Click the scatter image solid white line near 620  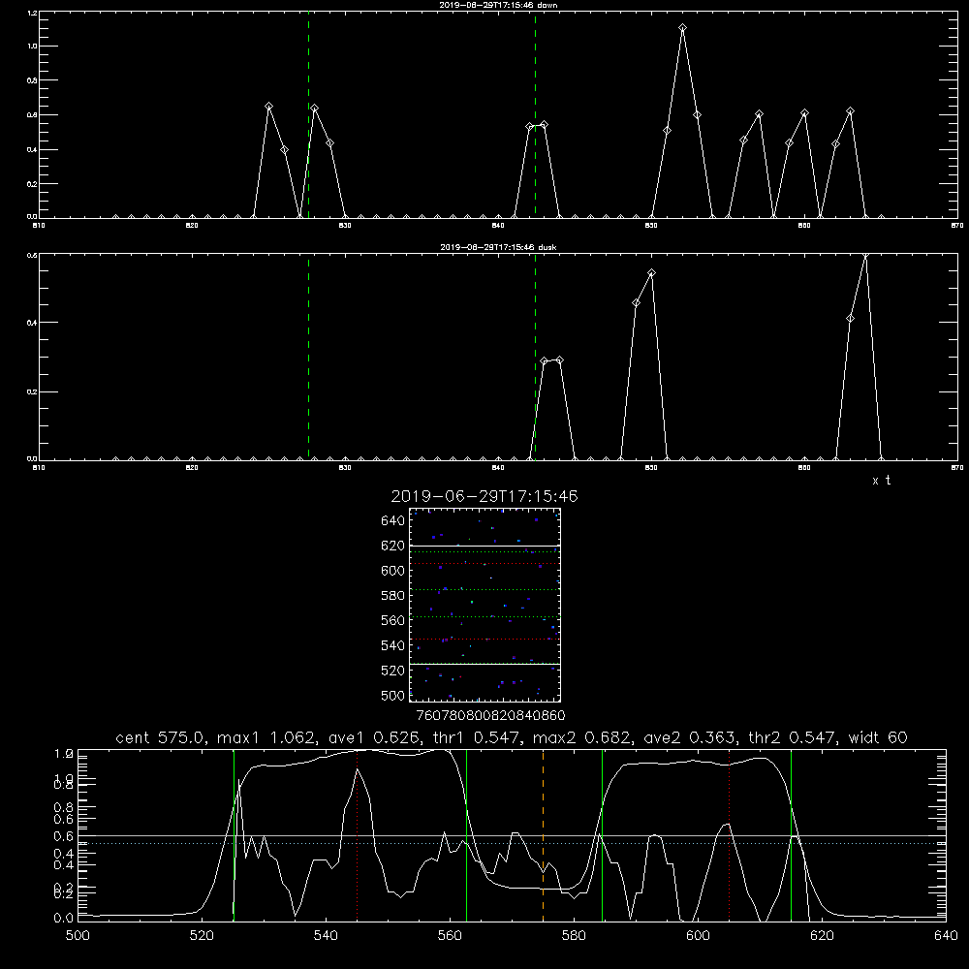tap(484, 546)
